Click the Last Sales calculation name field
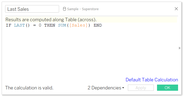184x98 pixels. pos(32,9)
